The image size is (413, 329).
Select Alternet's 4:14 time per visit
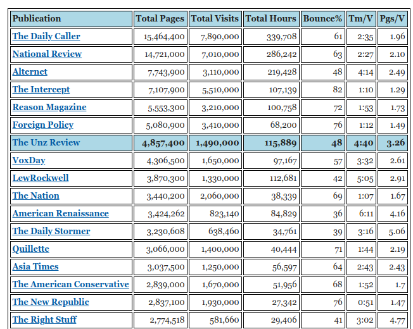(361, 71)
